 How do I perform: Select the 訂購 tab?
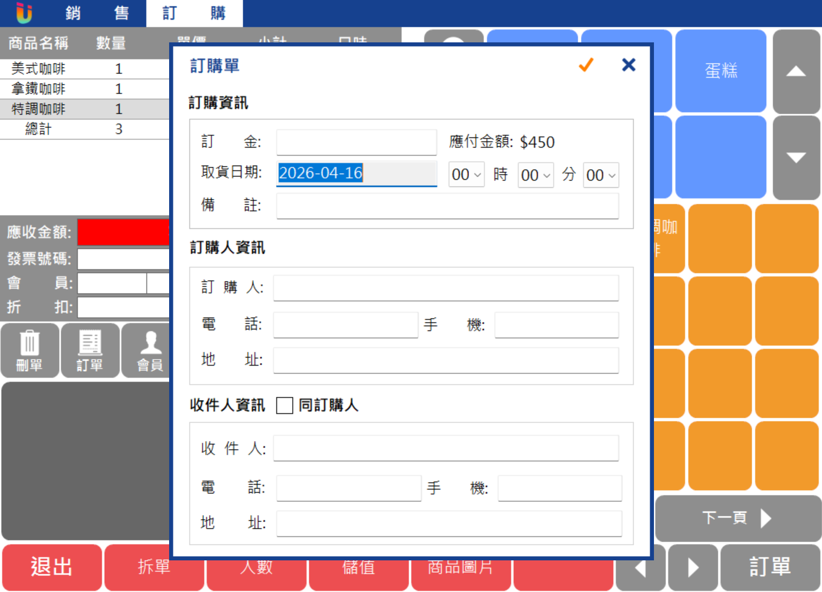click(194, 13)
